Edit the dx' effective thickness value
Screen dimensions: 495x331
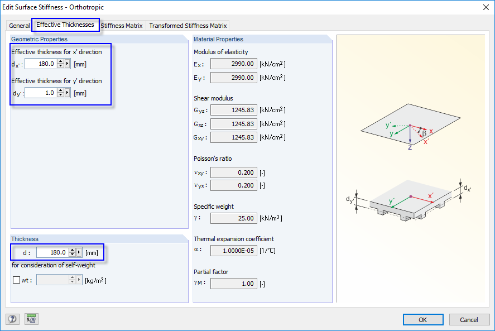(x=45, y=63)
